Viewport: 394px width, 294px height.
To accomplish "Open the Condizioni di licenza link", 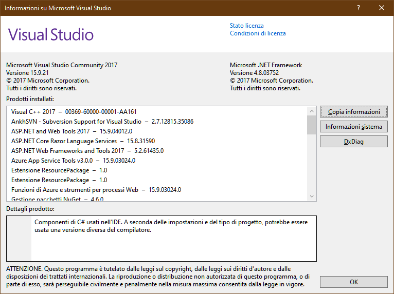I will pos(258,33).
